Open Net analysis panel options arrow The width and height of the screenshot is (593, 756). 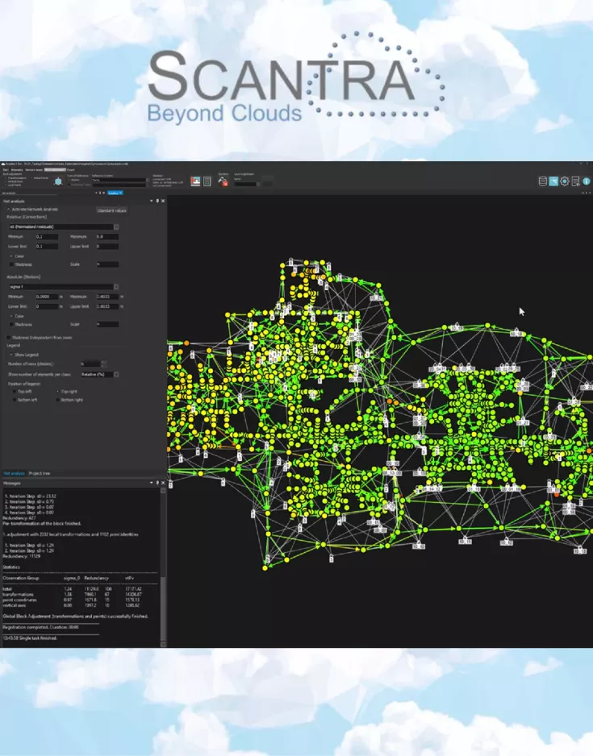coord(152,201)
